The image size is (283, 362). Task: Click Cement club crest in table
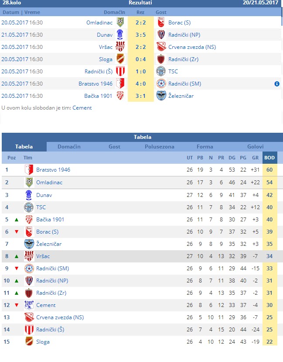tap(29, 305)
